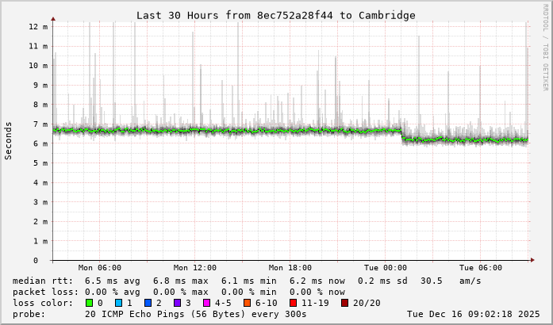Click the light blue swatch for 1 loss

tap(118, 303)
